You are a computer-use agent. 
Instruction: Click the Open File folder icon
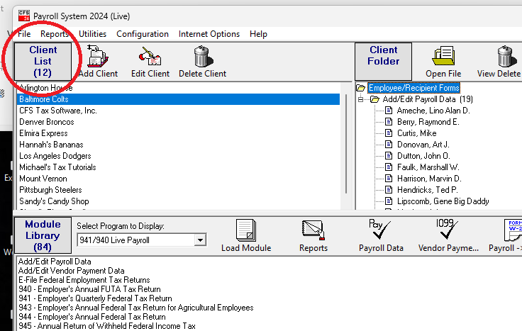tap(443, 56)
